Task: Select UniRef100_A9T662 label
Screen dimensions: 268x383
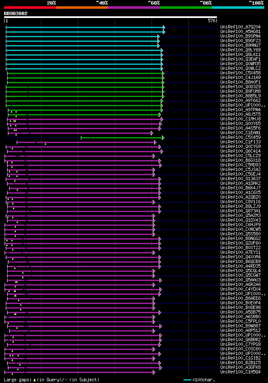Action: pos(240,100)
